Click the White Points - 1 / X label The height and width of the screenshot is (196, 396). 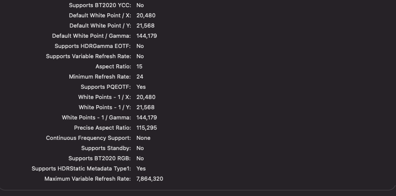105,97
